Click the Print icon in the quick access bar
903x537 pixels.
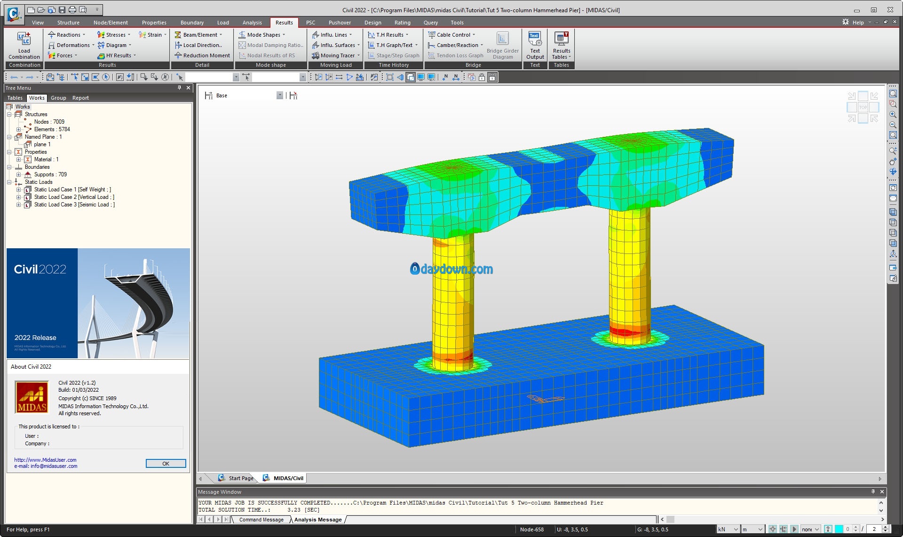coord(72,9)
